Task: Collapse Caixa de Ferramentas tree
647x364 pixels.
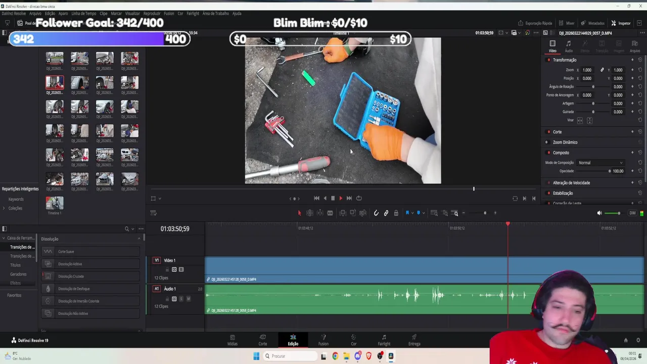Action: (4, 238)
